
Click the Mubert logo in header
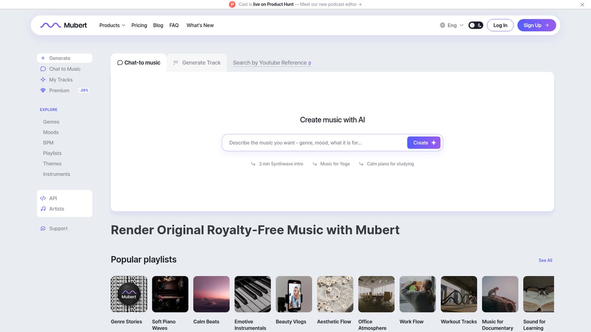click(63, 25)
